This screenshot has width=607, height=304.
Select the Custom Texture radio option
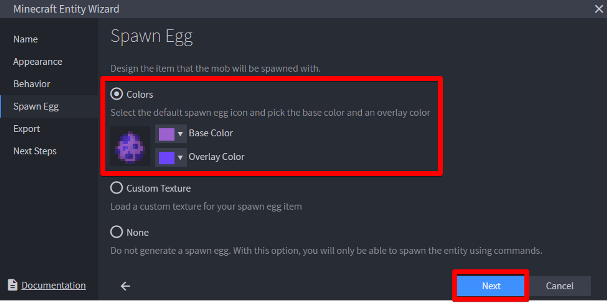pyautogui.click(x=117, y=188)
